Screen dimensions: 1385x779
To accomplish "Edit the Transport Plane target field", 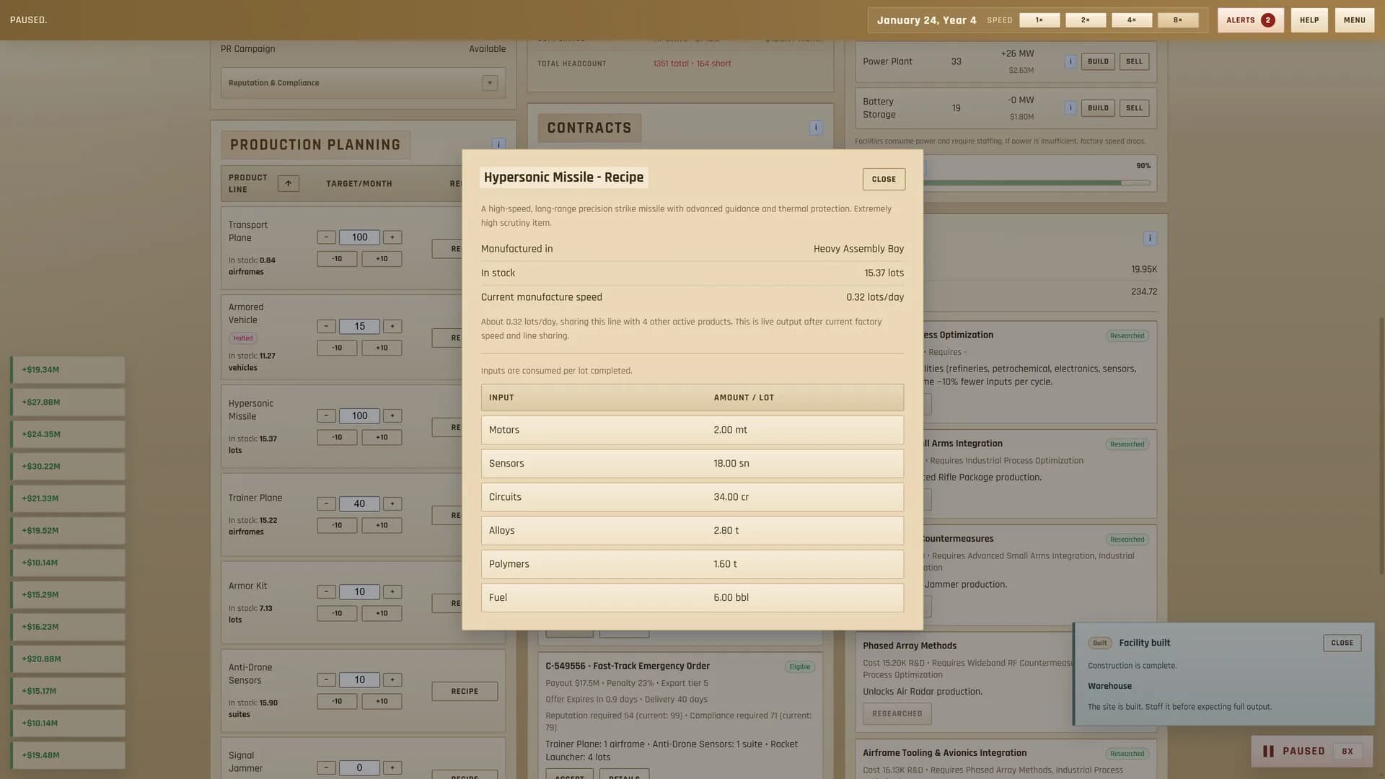I will click(359, 237).
